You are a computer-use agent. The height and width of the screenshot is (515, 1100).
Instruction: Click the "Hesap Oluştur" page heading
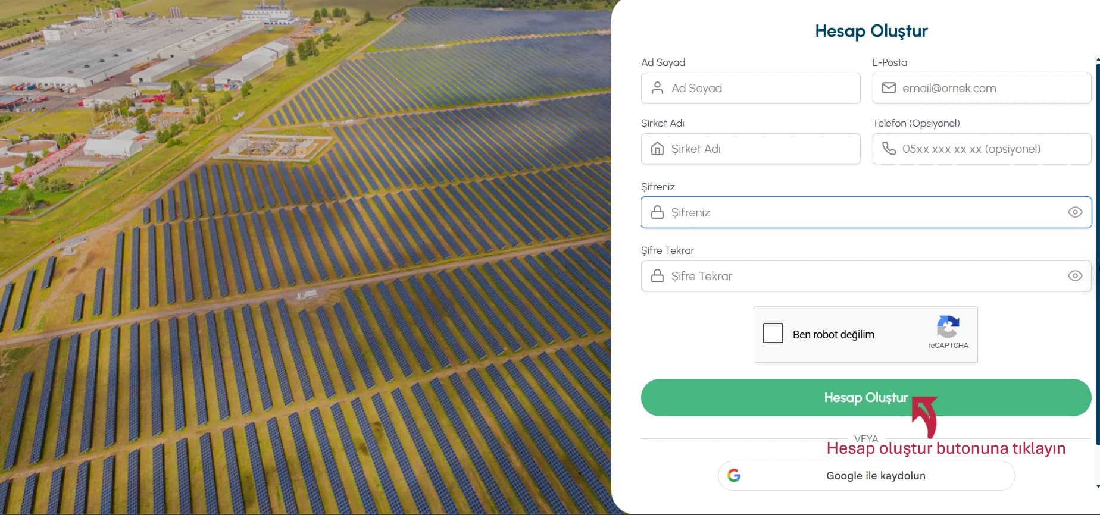point(871,31)
